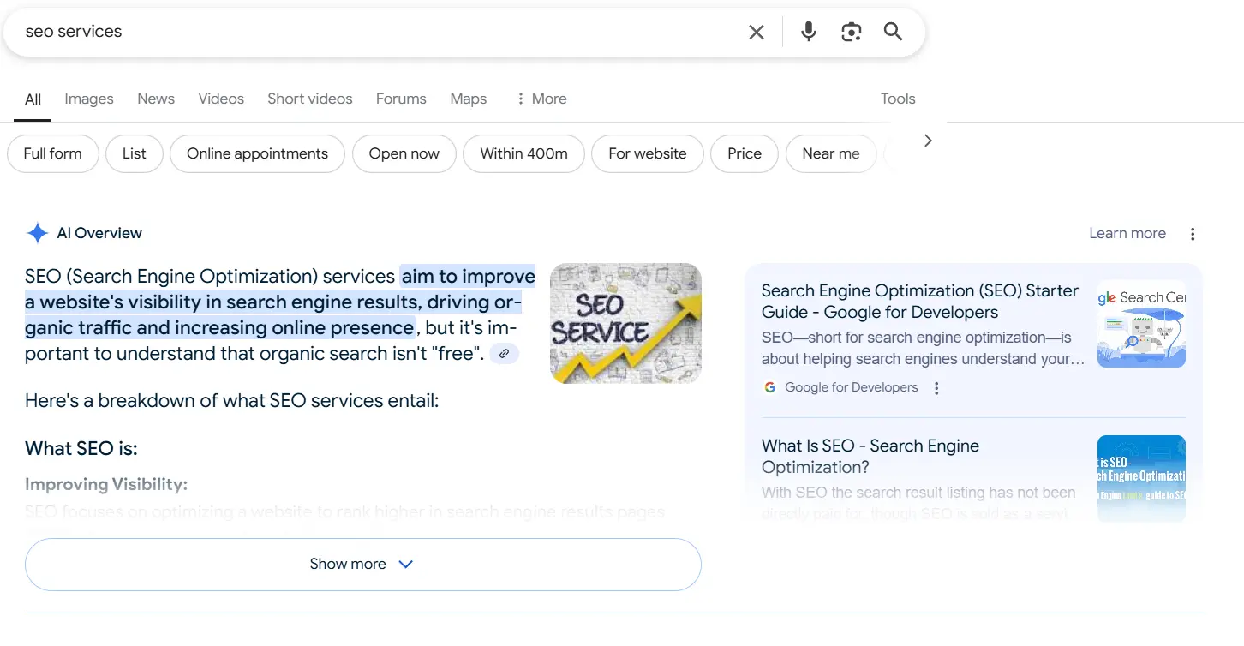The width and height of the screenshot is (1244, 646).
Task: Open search by image camera icon
Action: coord(851,32)
